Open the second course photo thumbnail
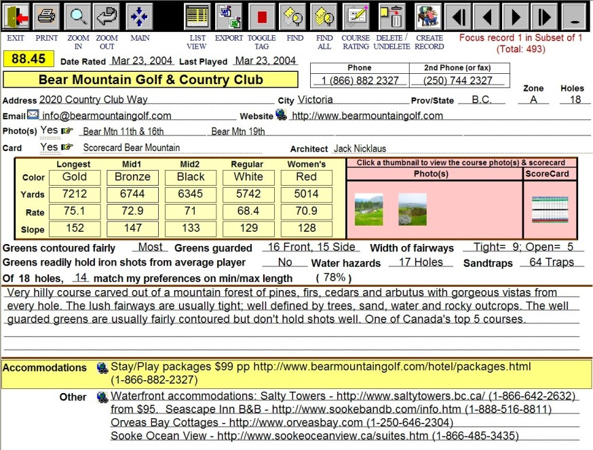 (413, 209)
